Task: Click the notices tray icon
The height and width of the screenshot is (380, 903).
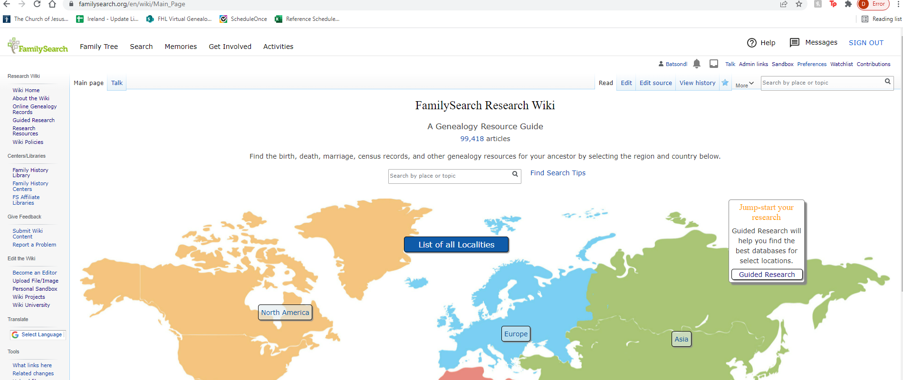Action: pos(714,64)
